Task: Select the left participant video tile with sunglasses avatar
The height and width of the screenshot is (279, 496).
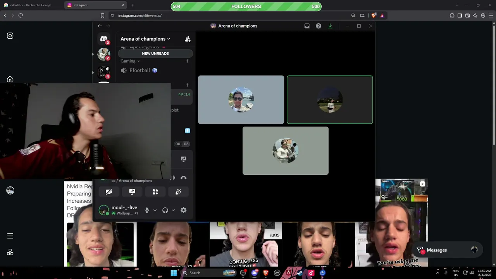Action: click(x=241, y=100)
